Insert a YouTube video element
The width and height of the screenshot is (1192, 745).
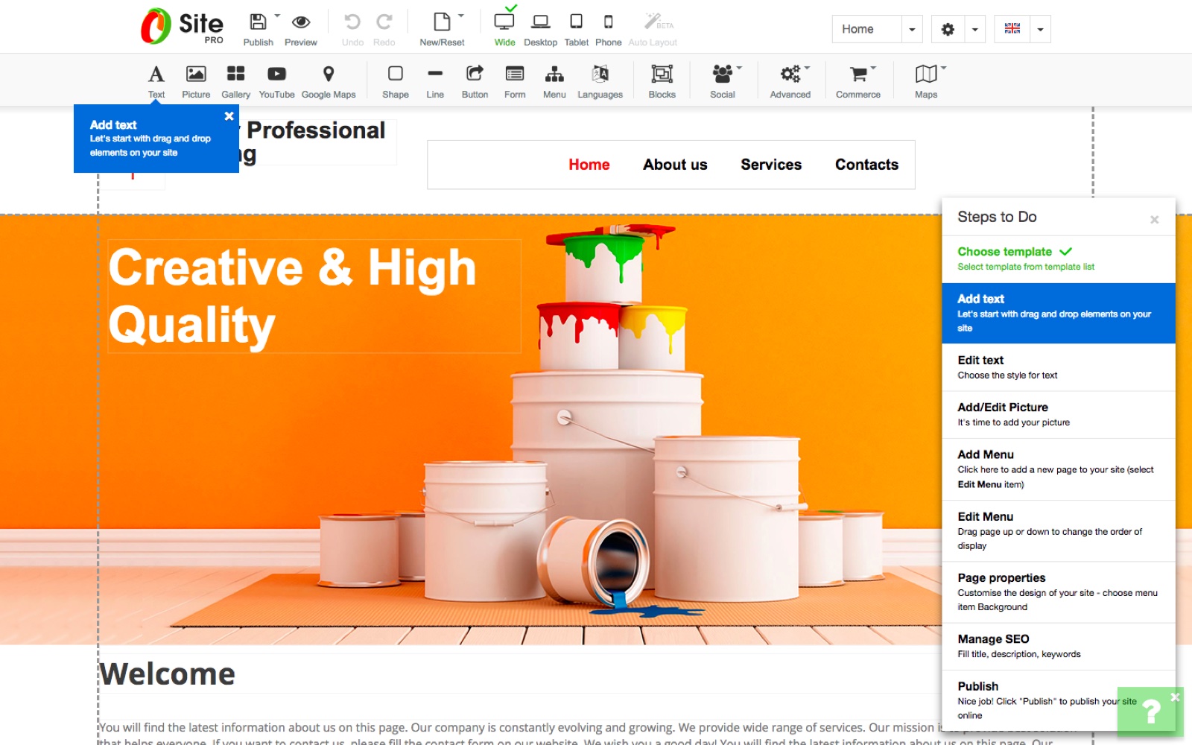pos(276,74)
